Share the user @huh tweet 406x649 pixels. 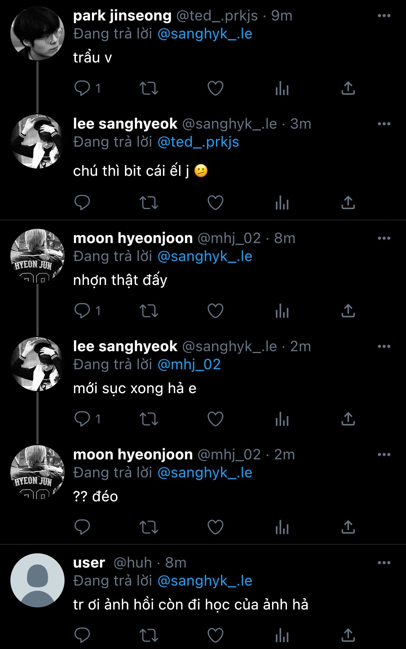(x=348, y=635)
